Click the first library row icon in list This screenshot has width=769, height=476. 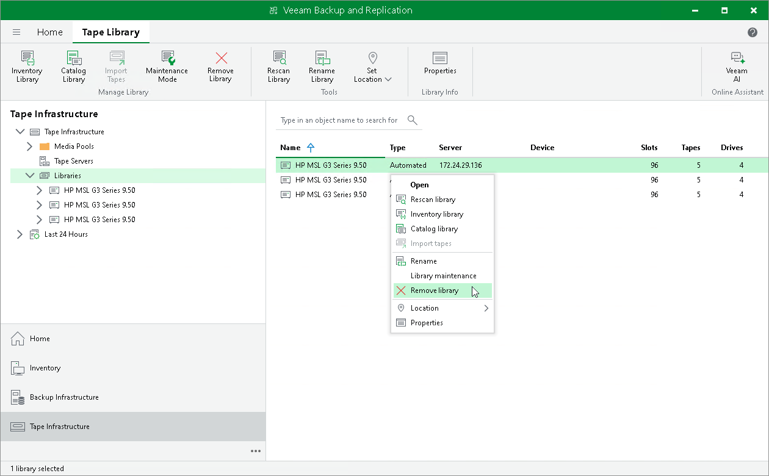[286, 165]
